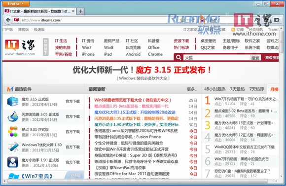Image resolution: width=286 pixels, height=186 pixels.
Task: Open QQ之家 nav link
Action: click(x=208, y=48)
